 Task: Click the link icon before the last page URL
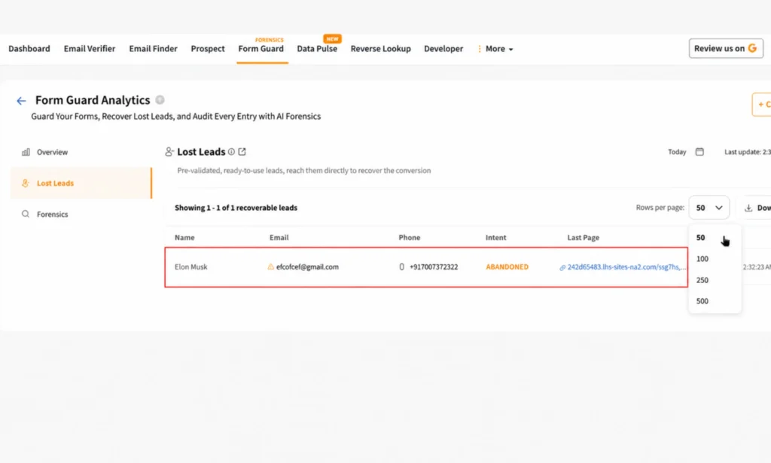point(562,267)
